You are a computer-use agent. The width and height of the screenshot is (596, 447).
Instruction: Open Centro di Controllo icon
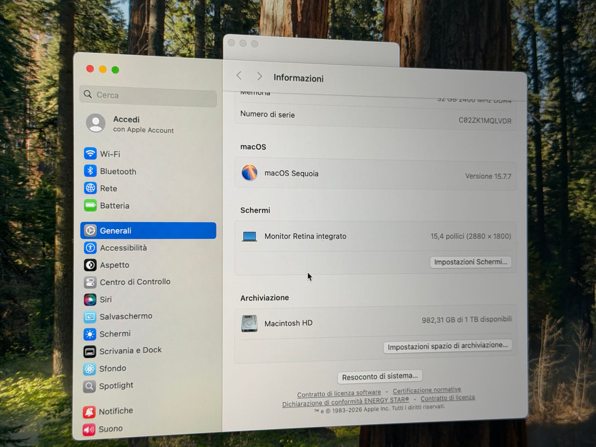click(90, 282)
